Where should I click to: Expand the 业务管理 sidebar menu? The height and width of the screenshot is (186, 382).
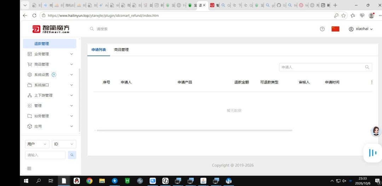[51, 54]
